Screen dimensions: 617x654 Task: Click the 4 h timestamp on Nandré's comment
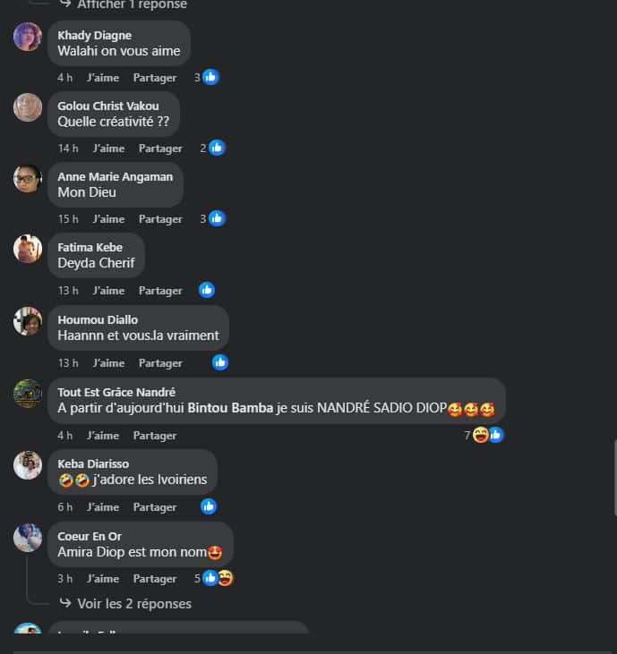[64, 436]
